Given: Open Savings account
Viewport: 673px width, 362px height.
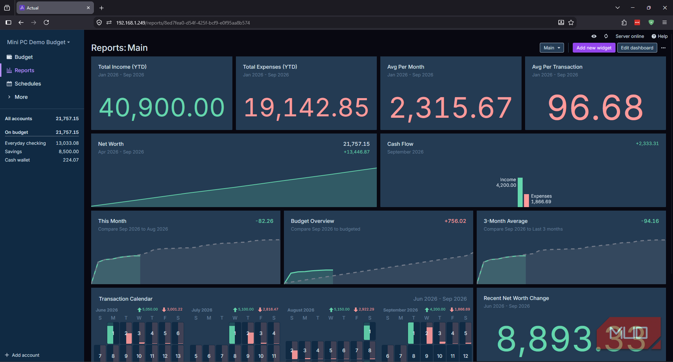Looking at the screenshot, I should pyautogui.click(x=42, y=151).
